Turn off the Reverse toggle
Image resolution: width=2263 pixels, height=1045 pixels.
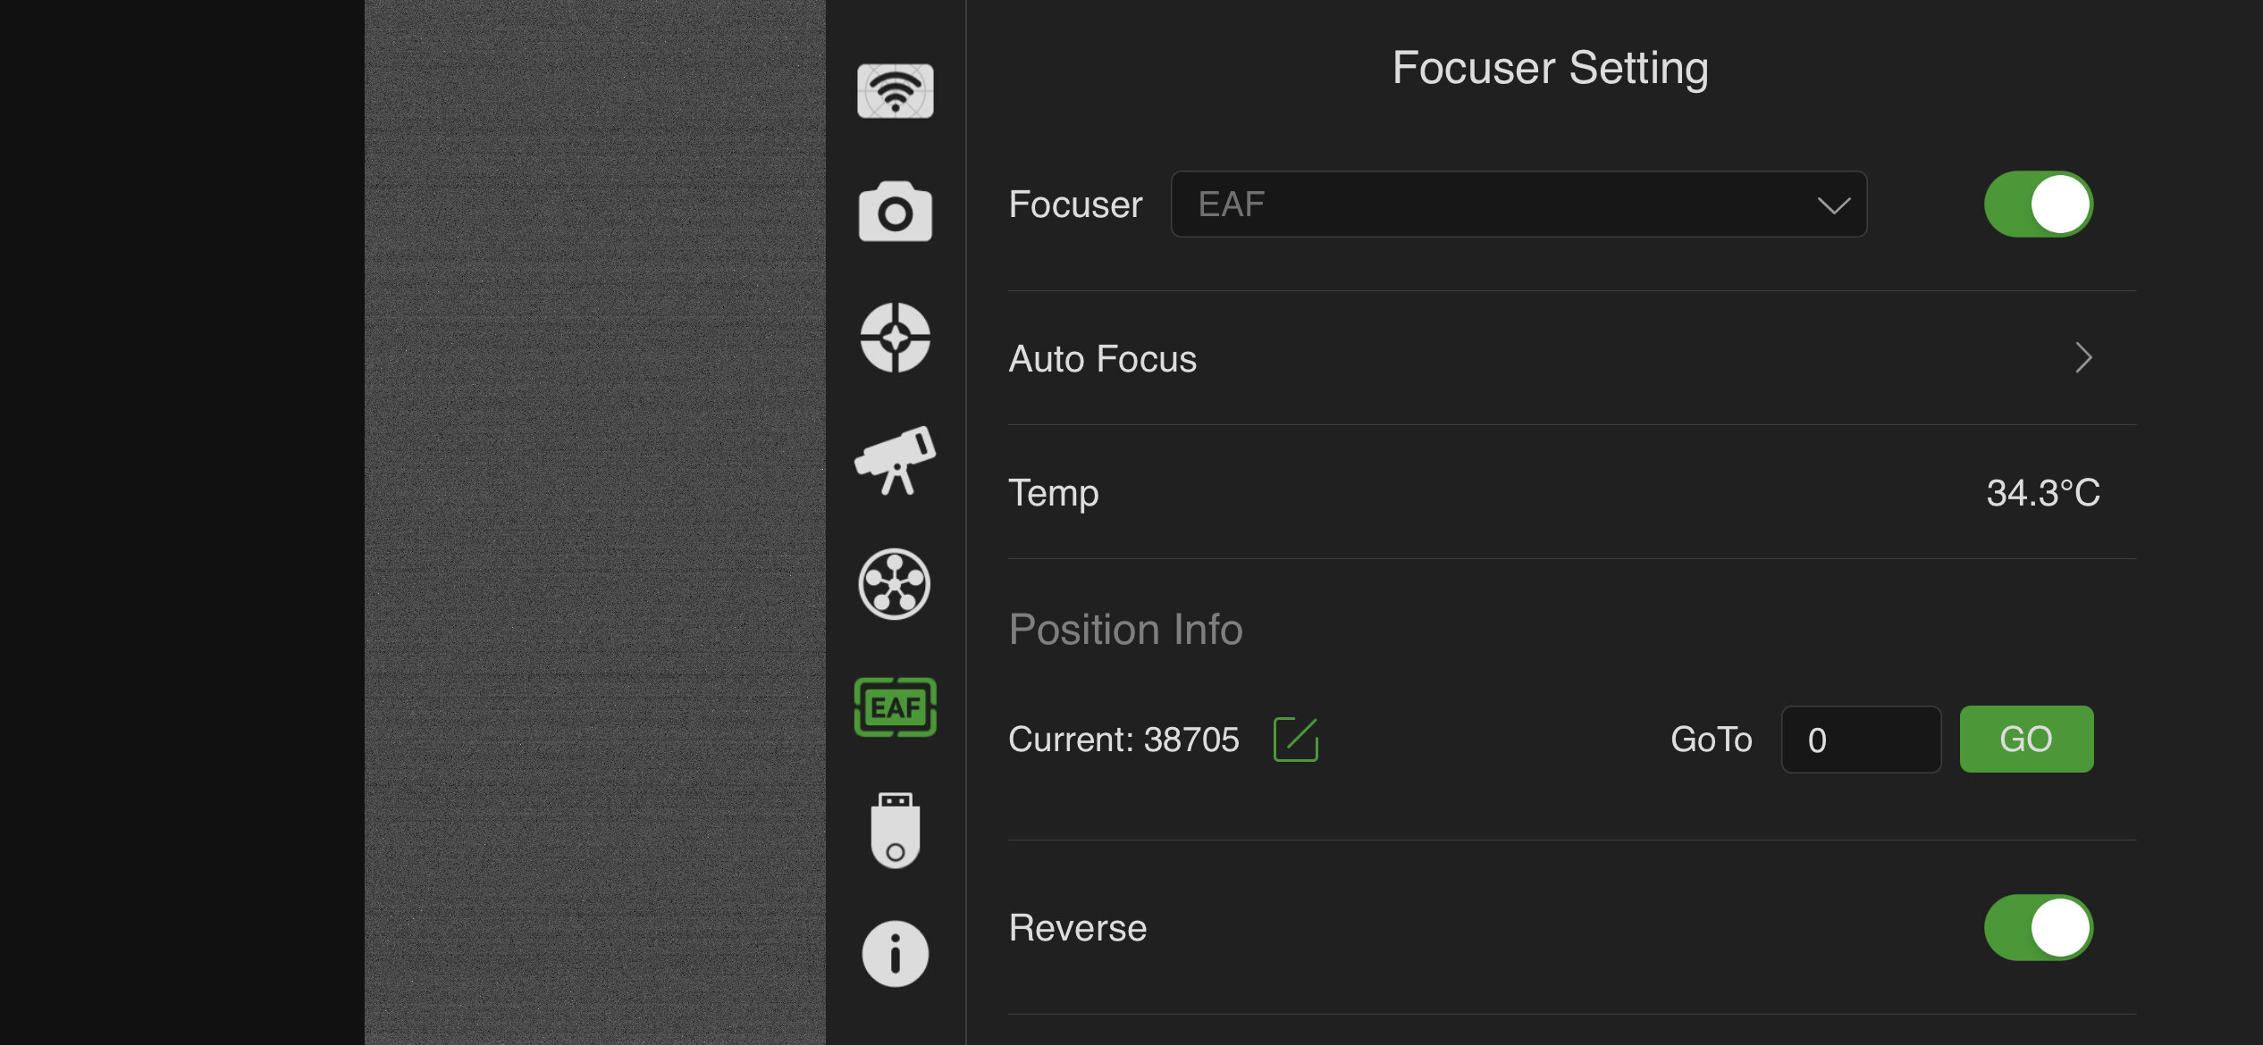tap(2039, 928)
